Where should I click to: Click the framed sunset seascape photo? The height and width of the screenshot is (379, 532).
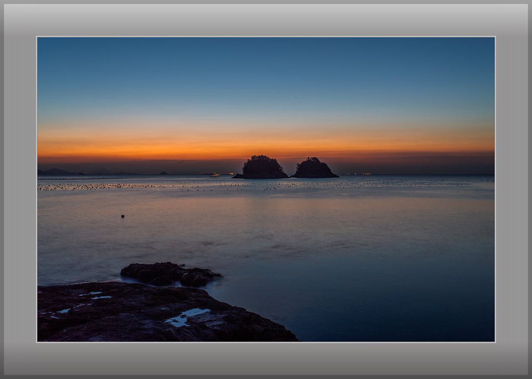(266, 189)
